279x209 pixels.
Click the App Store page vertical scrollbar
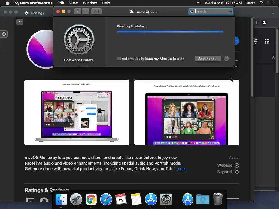252,58
